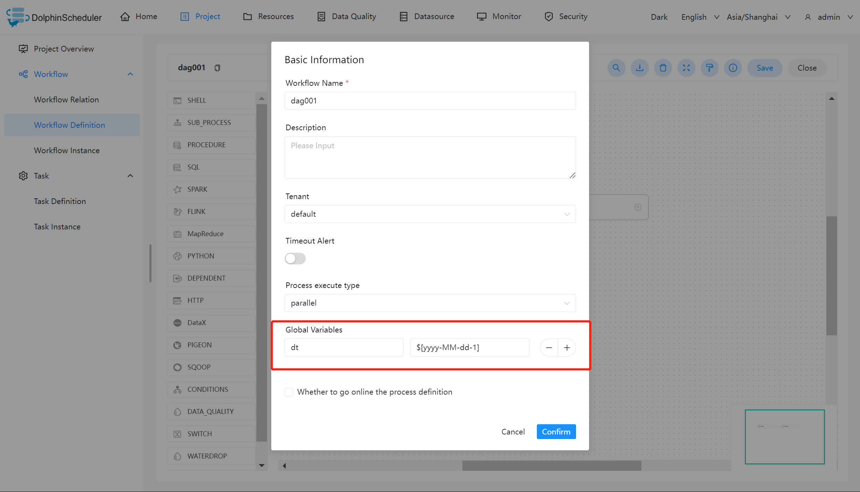The height and width of the screenshot is (492, 860).
Task: Click Cancel in Basic Information dialog
Action: coord(513,432)
